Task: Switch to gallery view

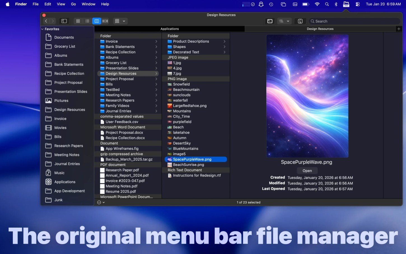Action: click(x=105, y=21)
